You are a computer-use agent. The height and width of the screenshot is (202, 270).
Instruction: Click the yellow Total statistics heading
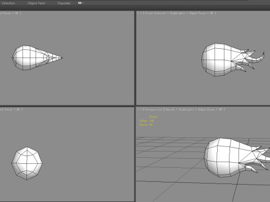click(153, 117)
